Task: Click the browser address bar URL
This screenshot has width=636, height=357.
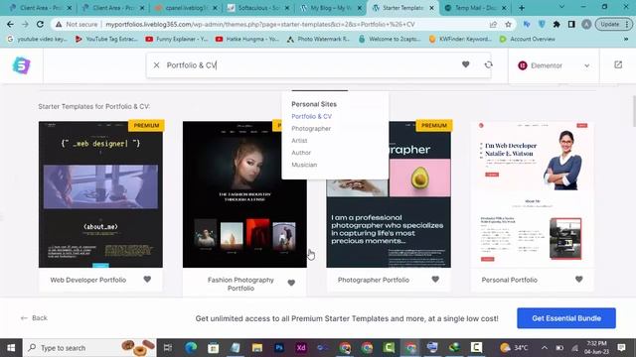Action: pyautogui.click(x=259, y=24)
